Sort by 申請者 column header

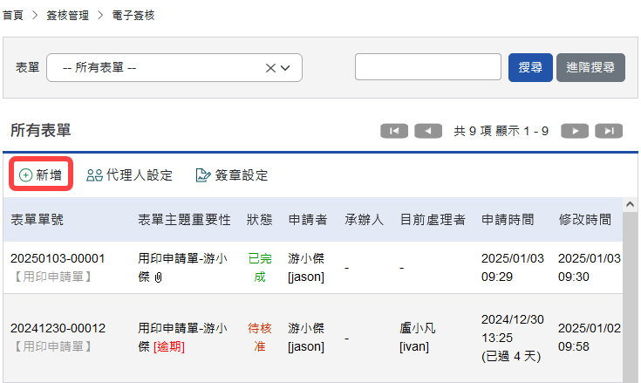(308, 220)
